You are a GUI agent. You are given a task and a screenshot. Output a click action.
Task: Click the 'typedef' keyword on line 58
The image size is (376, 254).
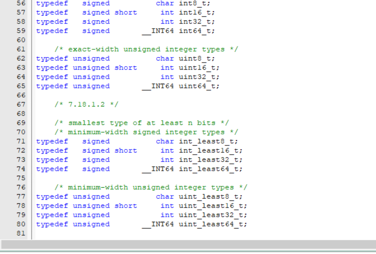[x=52, y=22]
